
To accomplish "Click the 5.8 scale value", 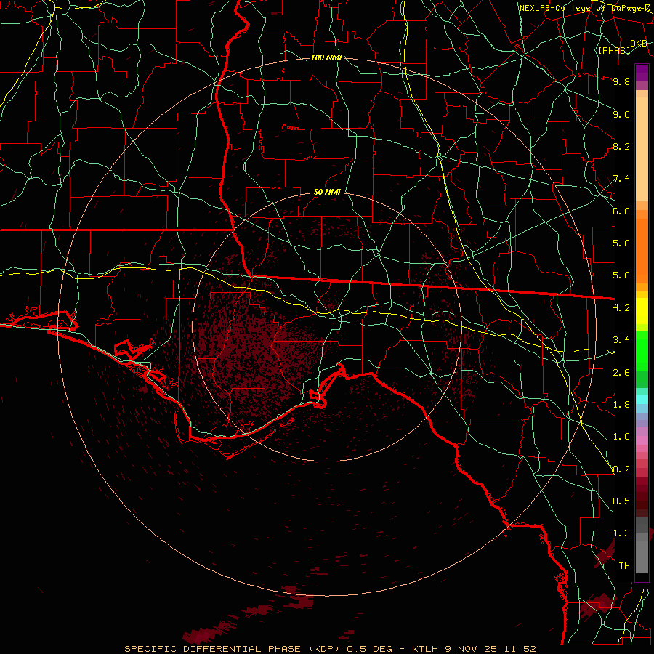I will [x=621, y=243].
